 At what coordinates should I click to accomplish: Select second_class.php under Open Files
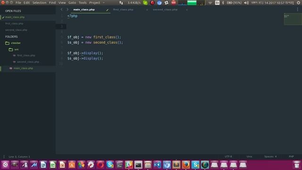pyautogui.click(x=16, y=30)
